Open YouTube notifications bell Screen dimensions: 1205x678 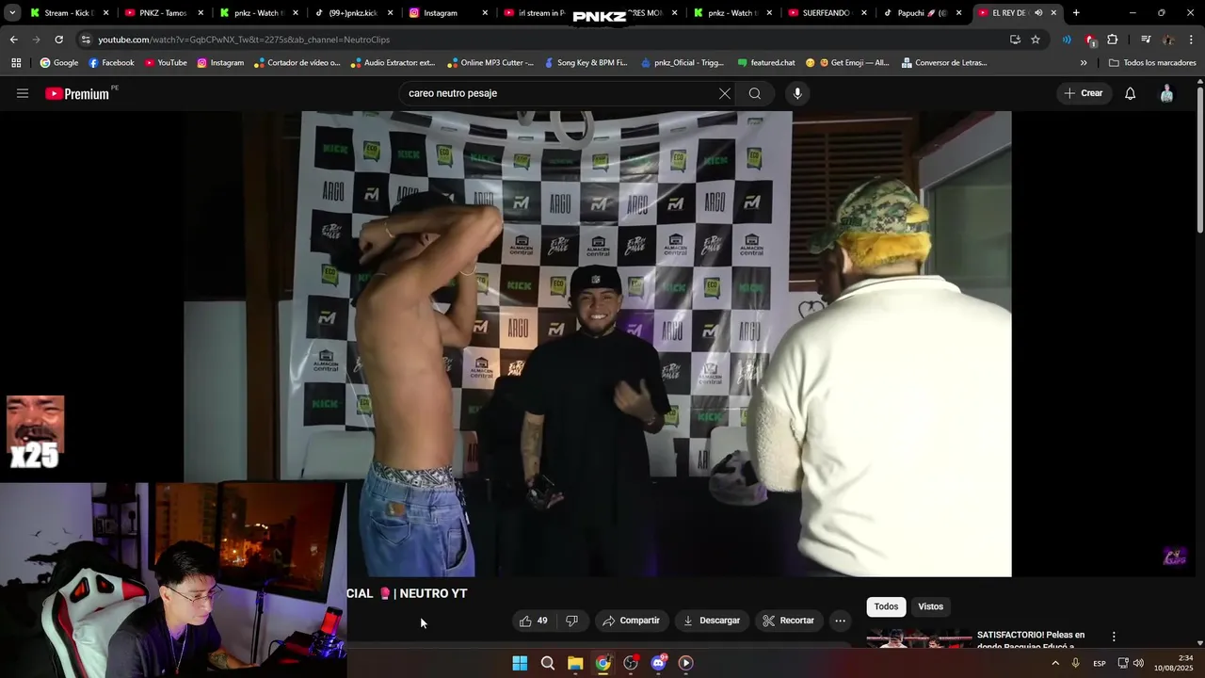click(1130, 93)
